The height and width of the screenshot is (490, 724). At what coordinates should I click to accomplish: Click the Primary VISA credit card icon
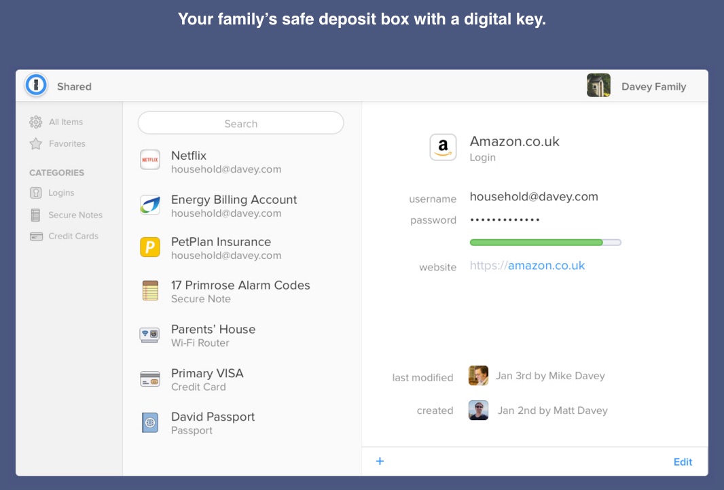click(x=149, y=379)
